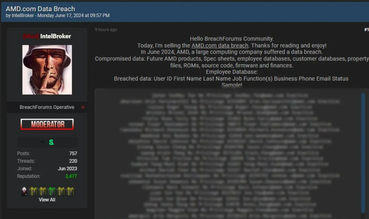Image resolution: width=369 pixels, height=219 pixels.
Task: Click the 'Hello BreachForums Community.' line
Action: (x=232, y=39)
